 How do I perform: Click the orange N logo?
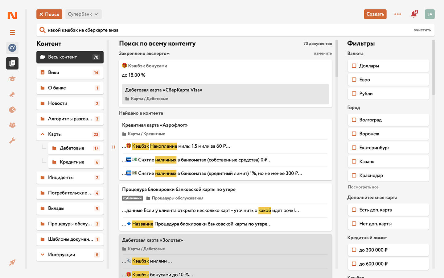point(12,15)
